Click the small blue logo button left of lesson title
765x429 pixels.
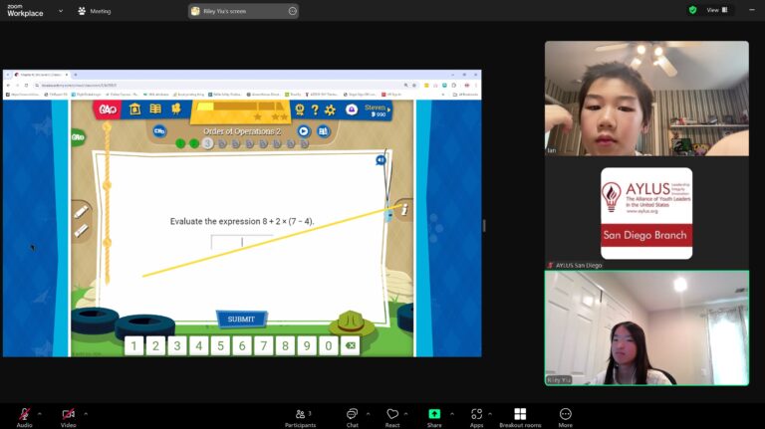(159, 131)
